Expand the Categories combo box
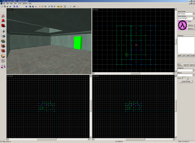This screenshot has height=143, width=195. (186, 70)
